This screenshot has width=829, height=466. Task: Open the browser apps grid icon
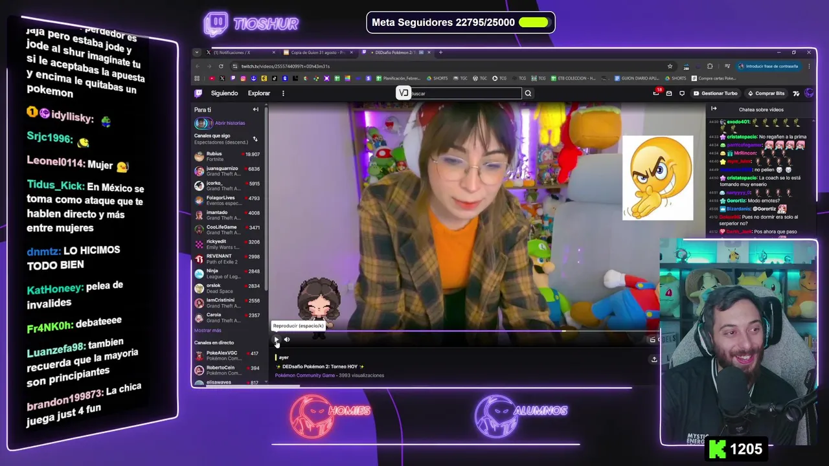pos(198,78)
